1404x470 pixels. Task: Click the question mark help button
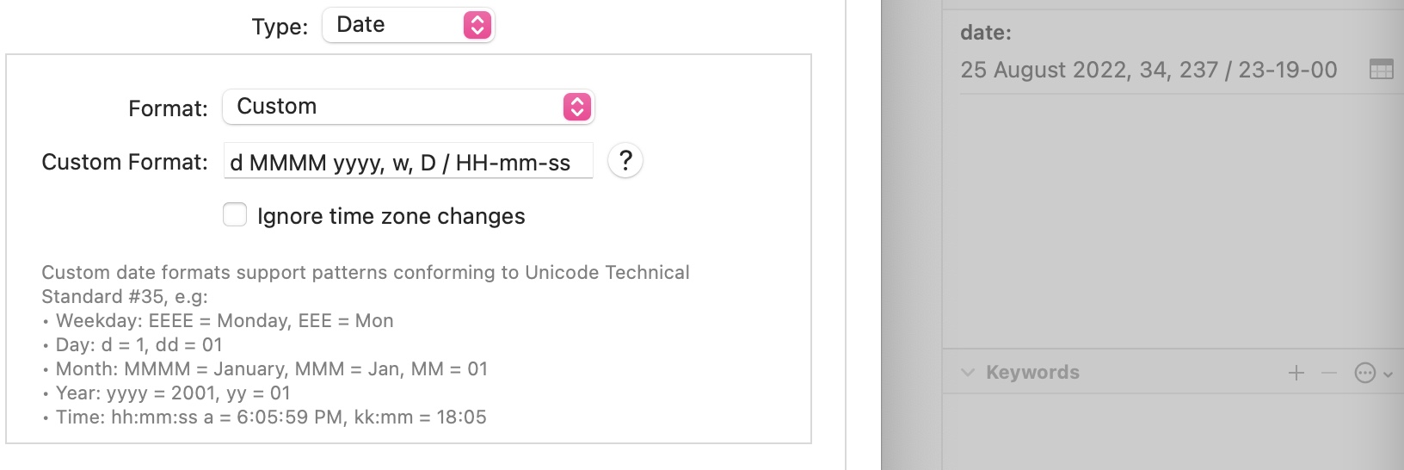click(x=625, y=161)
